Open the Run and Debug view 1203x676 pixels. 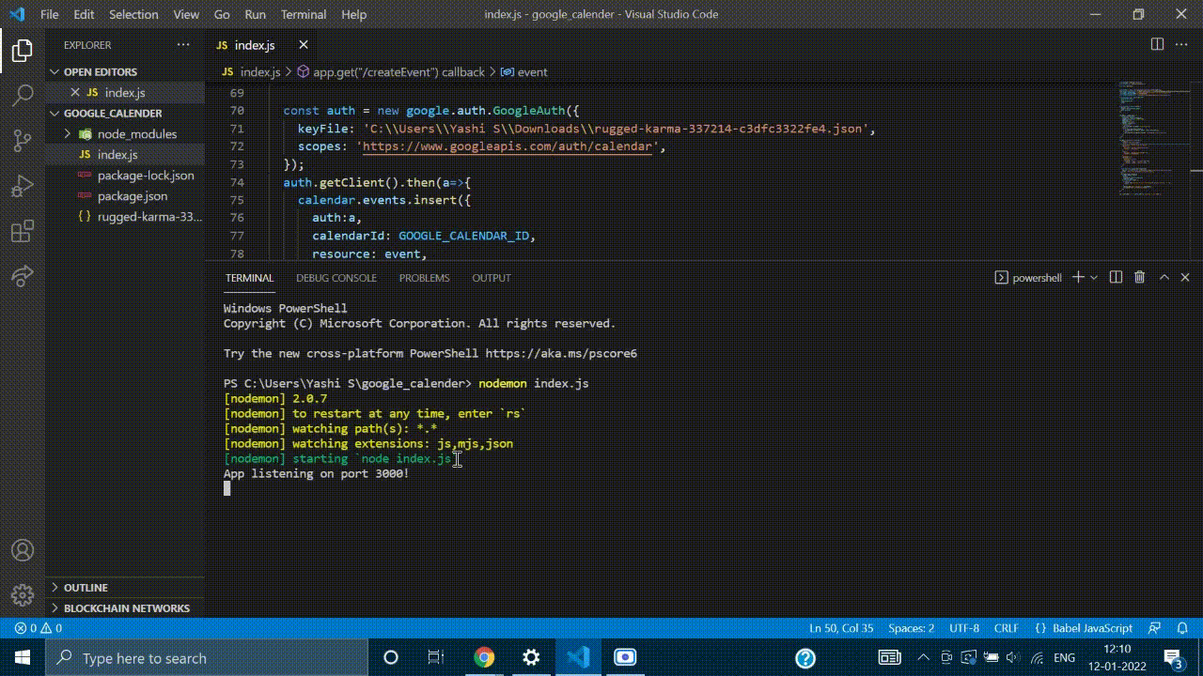(23, 185)
